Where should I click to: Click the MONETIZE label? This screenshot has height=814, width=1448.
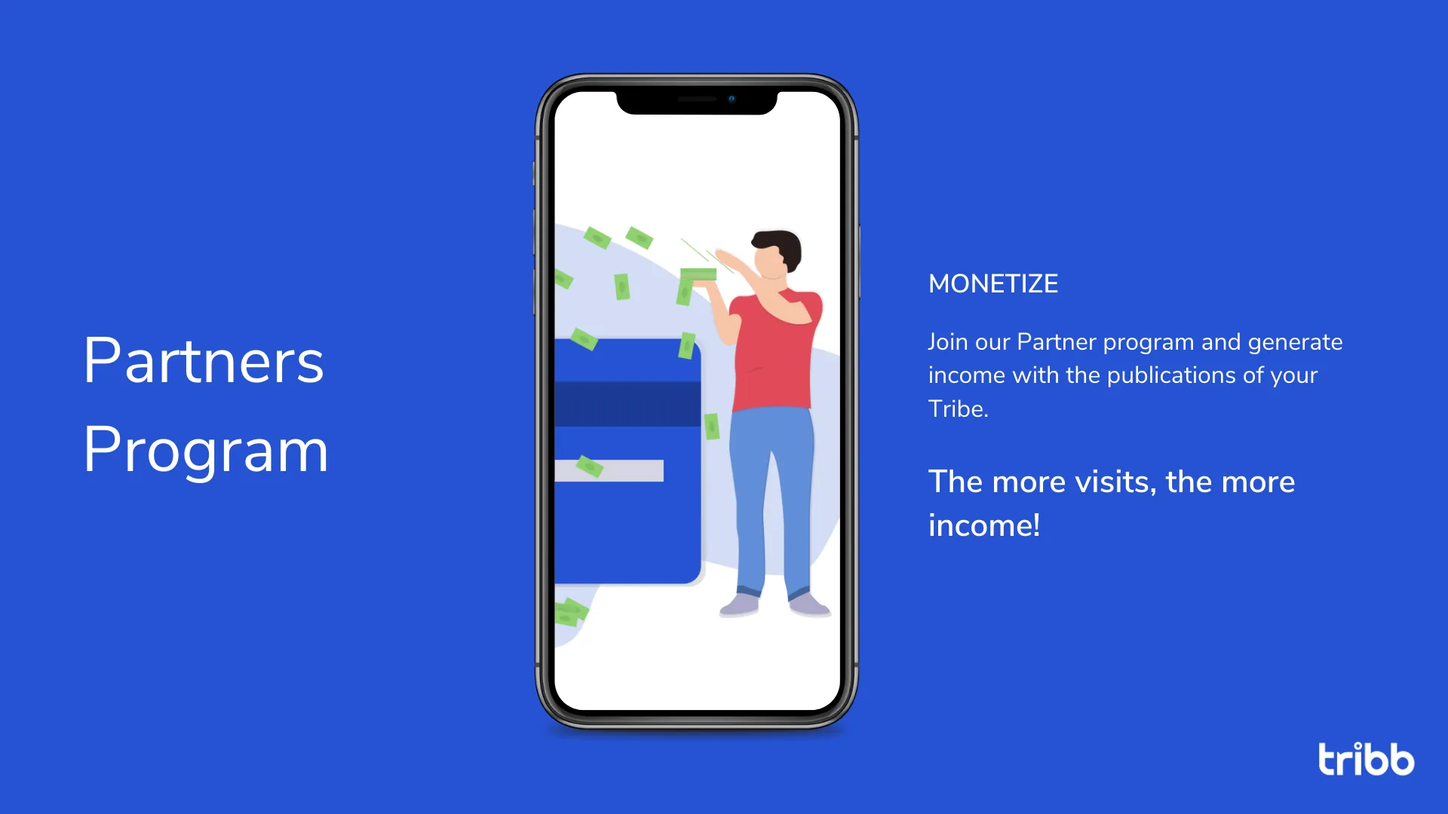click(x=993, y=283)
